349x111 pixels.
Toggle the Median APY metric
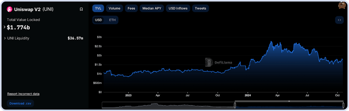152,8
